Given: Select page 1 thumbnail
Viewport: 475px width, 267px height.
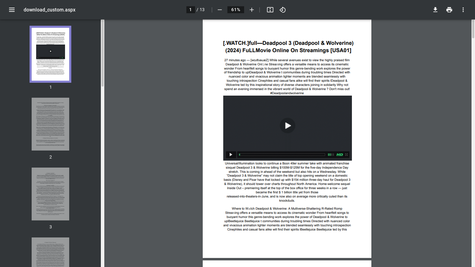Looking at the screenshot, I should coord(50,54).
